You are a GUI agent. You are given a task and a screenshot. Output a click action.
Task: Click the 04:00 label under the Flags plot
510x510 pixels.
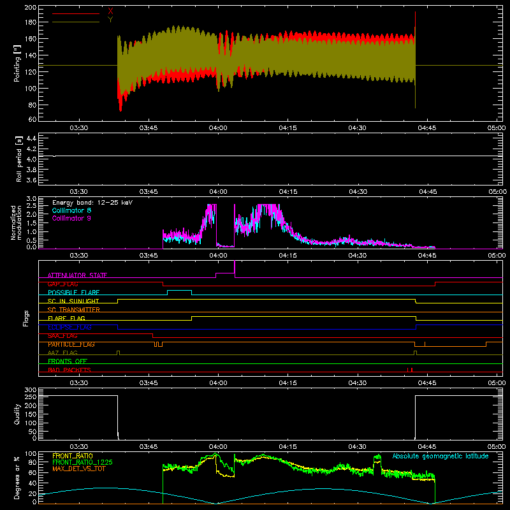point(218,383)
